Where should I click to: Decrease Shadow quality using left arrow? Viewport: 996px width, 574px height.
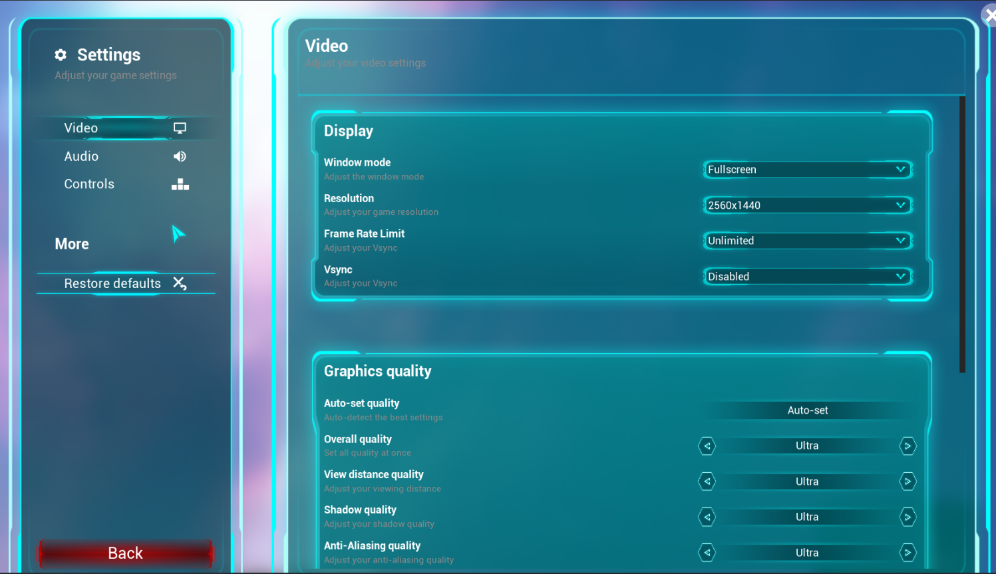coord(707,517)
